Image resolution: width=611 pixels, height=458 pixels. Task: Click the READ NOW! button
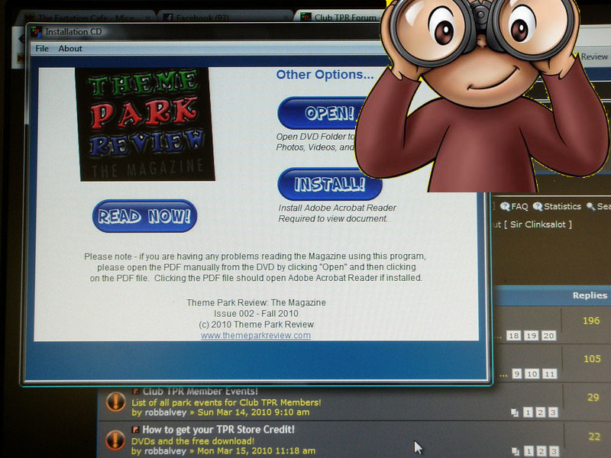tap(144, 216)
